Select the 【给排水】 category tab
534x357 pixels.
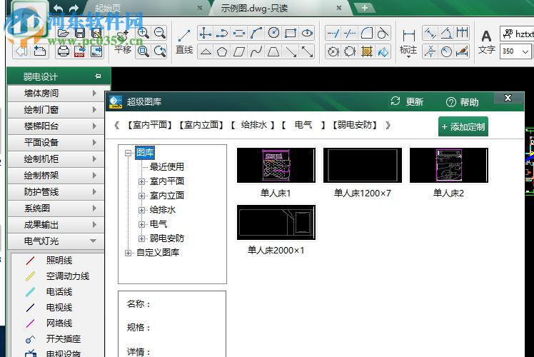(x=253, y=126)
